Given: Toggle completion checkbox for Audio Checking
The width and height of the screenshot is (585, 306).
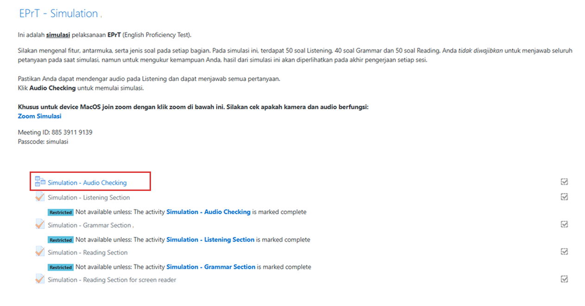Looking at the screenshot, I should click(564, 182).
